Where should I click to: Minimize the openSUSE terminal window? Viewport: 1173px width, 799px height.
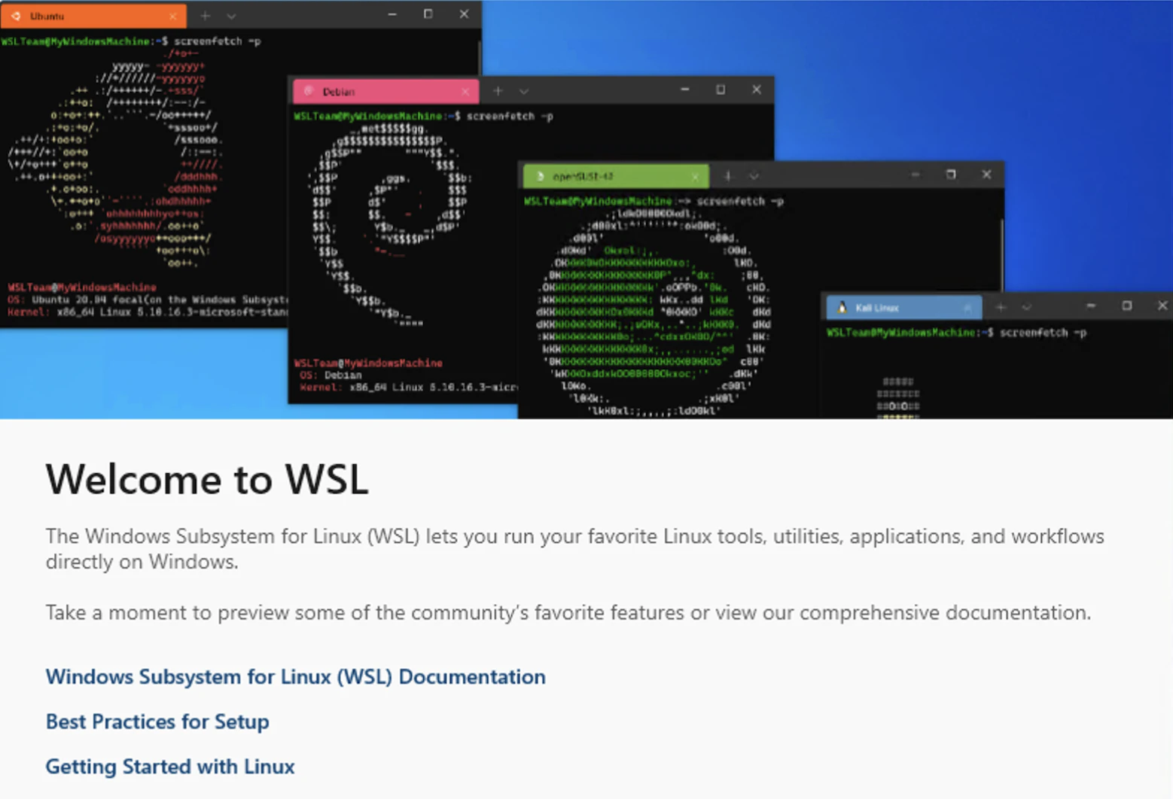pos(915,175)
